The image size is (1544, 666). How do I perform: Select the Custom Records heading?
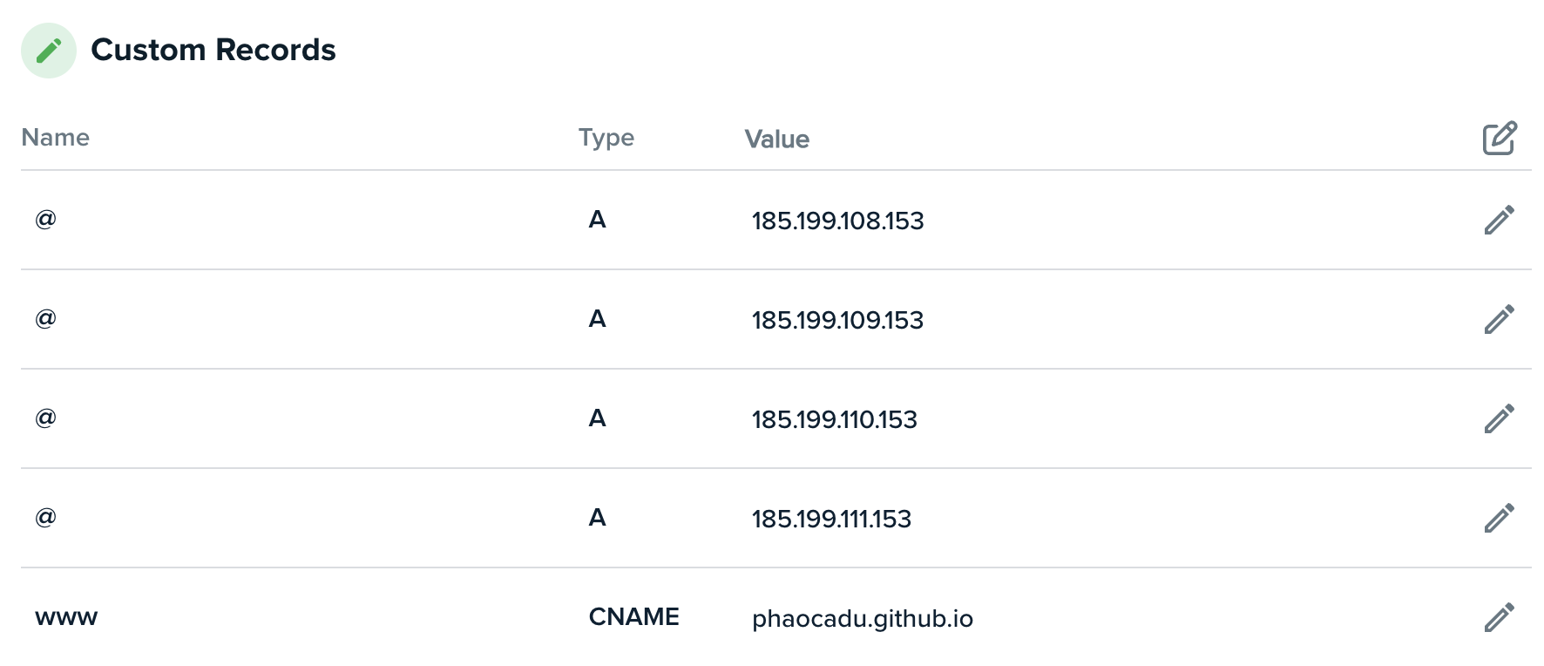(213, 50)
